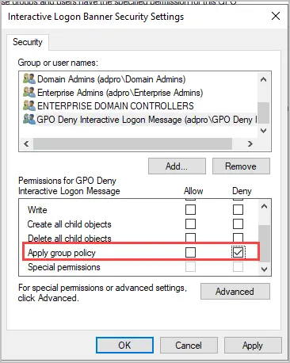Click the Write permission label
The image size is (290, 363).
tap(37, 210)
